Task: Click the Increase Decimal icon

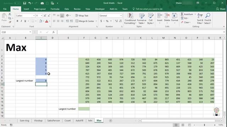Action: [x=116, y=21]
